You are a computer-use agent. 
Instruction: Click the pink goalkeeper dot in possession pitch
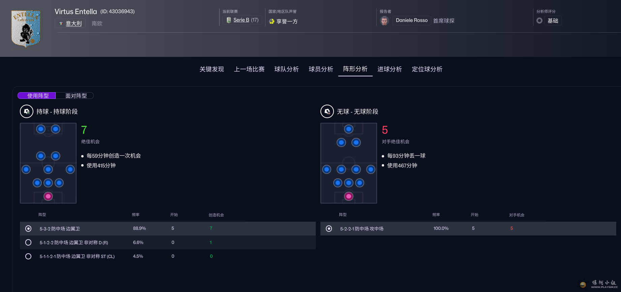tap(48, 196)
